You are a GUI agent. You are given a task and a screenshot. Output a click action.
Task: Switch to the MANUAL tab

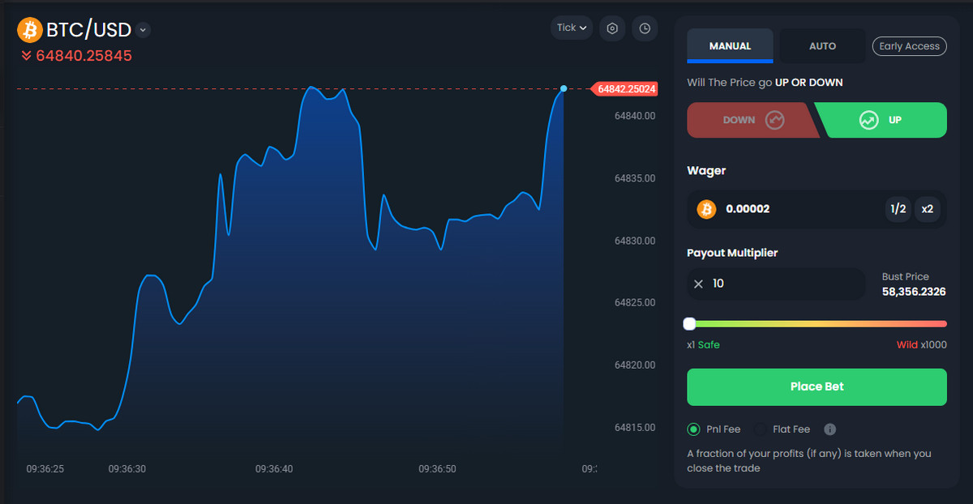730,46
